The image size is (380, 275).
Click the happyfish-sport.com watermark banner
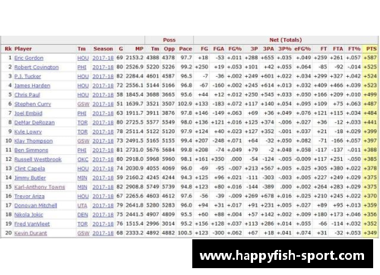click(283, 254)
